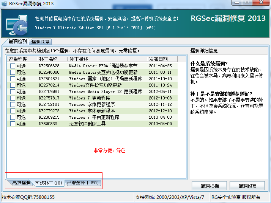Click the Windows文件检索功能更新 description

tap(95, 85)
